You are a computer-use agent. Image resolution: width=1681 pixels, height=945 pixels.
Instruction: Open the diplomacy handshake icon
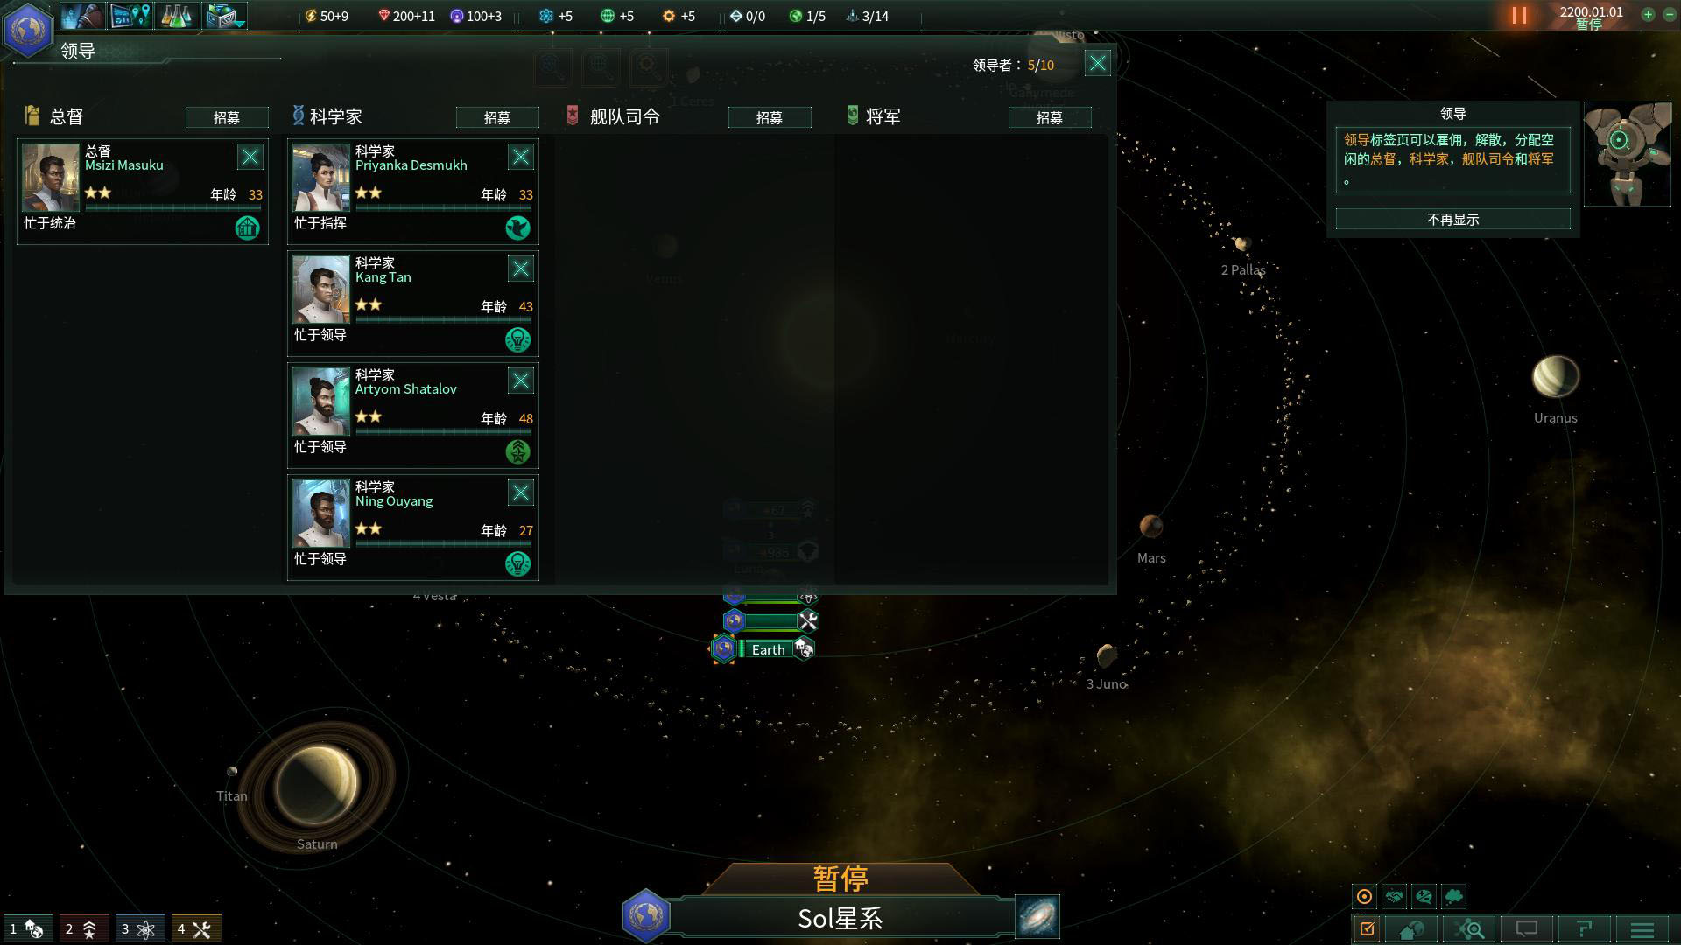click(1395, 897)
